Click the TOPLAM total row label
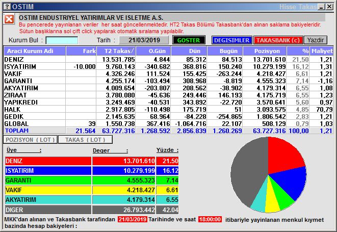Viewport: 337px width, 232px height. click(17, 131)
